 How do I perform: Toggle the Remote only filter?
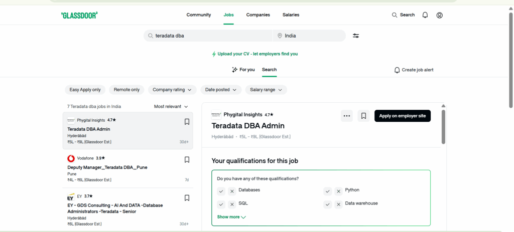click(x=126, y=90)
